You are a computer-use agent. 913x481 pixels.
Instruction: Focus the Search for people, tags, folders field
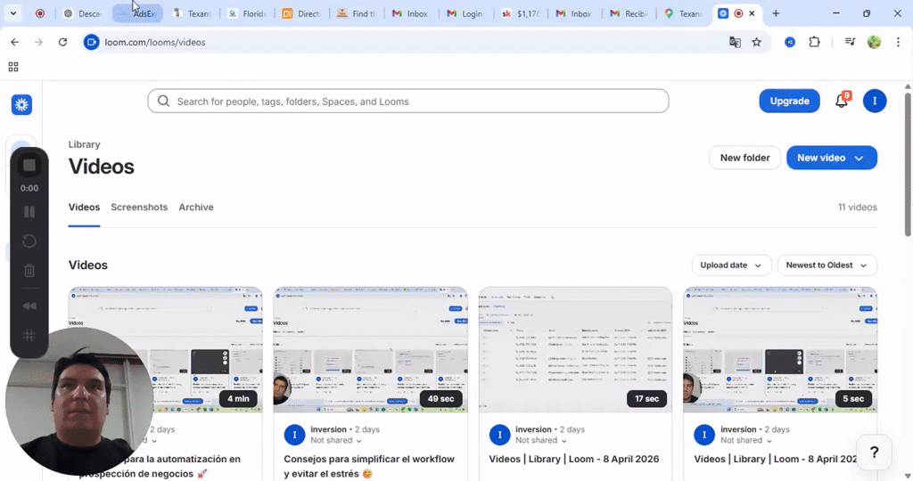[407, 102]
